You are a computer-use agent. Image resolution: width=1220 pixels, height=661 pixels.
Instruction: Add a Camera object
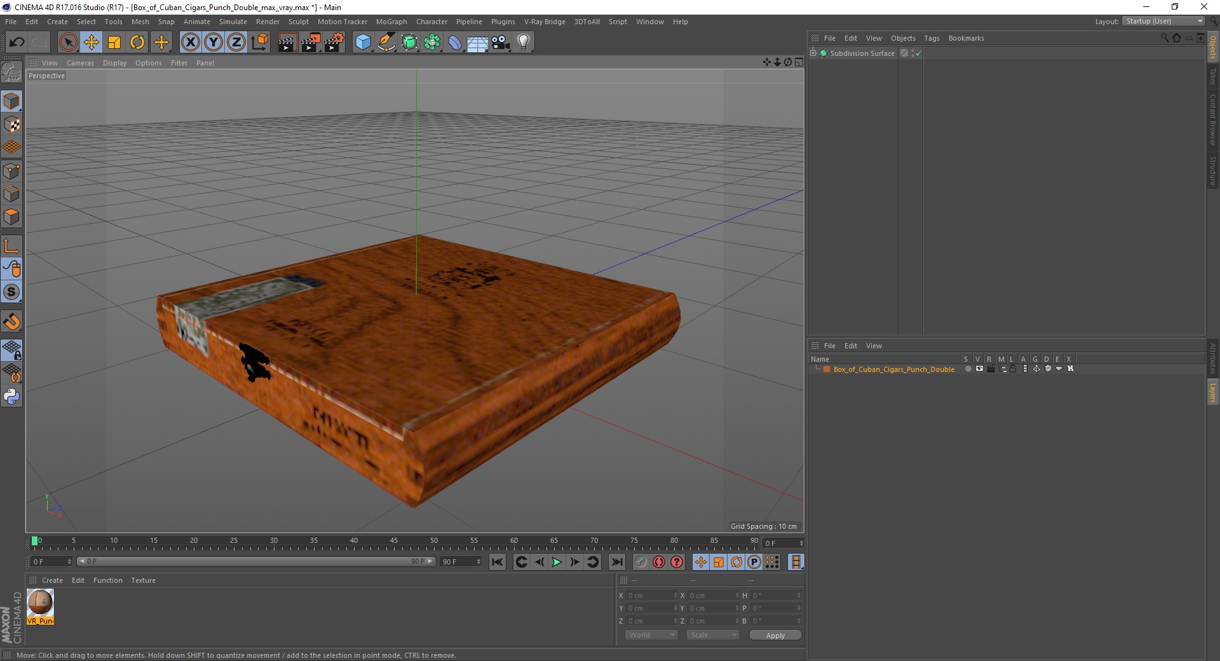click(501, 43)
